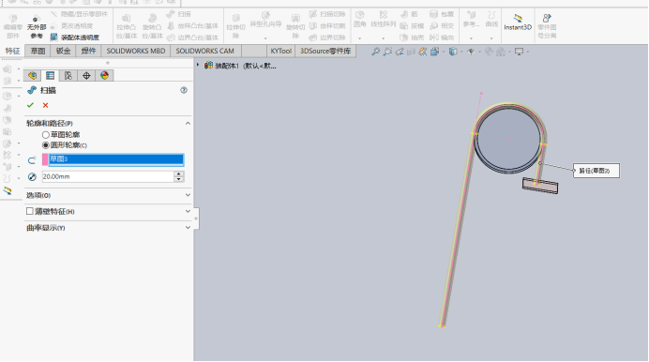The width and height of the screenshot is (649, 362).
Task: Open 3DSource零件库 tab
Action: tap(325, 51)
